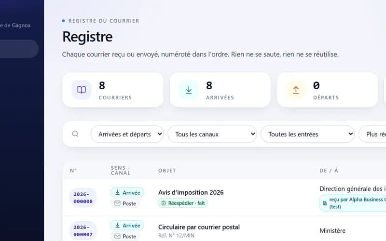386x241 pixels.
Task: Click the 'OBJET' column header
Action: [x=167, y=171]
